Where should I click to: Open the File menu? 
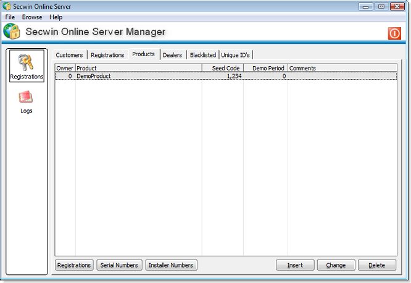(10, 17)
